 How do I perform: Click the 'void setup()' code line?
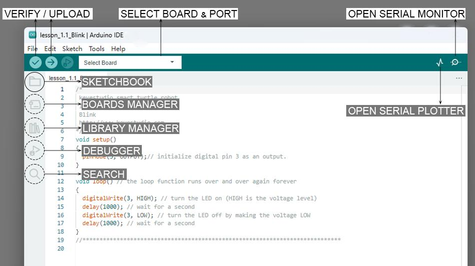pos(96,139)
